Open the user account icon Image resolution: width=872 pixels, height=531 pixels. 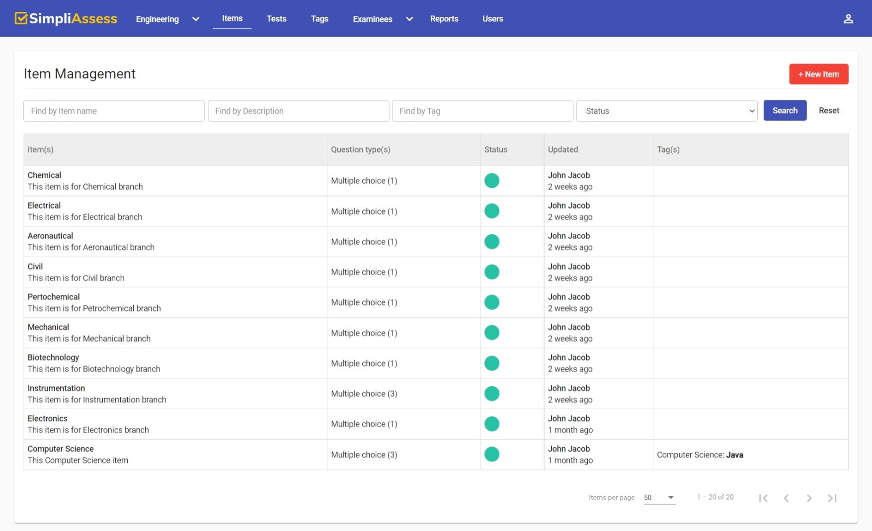tap(849, 18)
